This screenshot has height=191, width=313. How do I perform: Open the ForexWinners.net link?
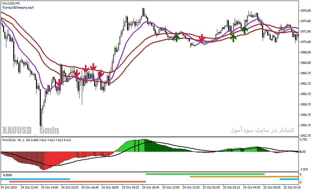click(x=18, y=8)
